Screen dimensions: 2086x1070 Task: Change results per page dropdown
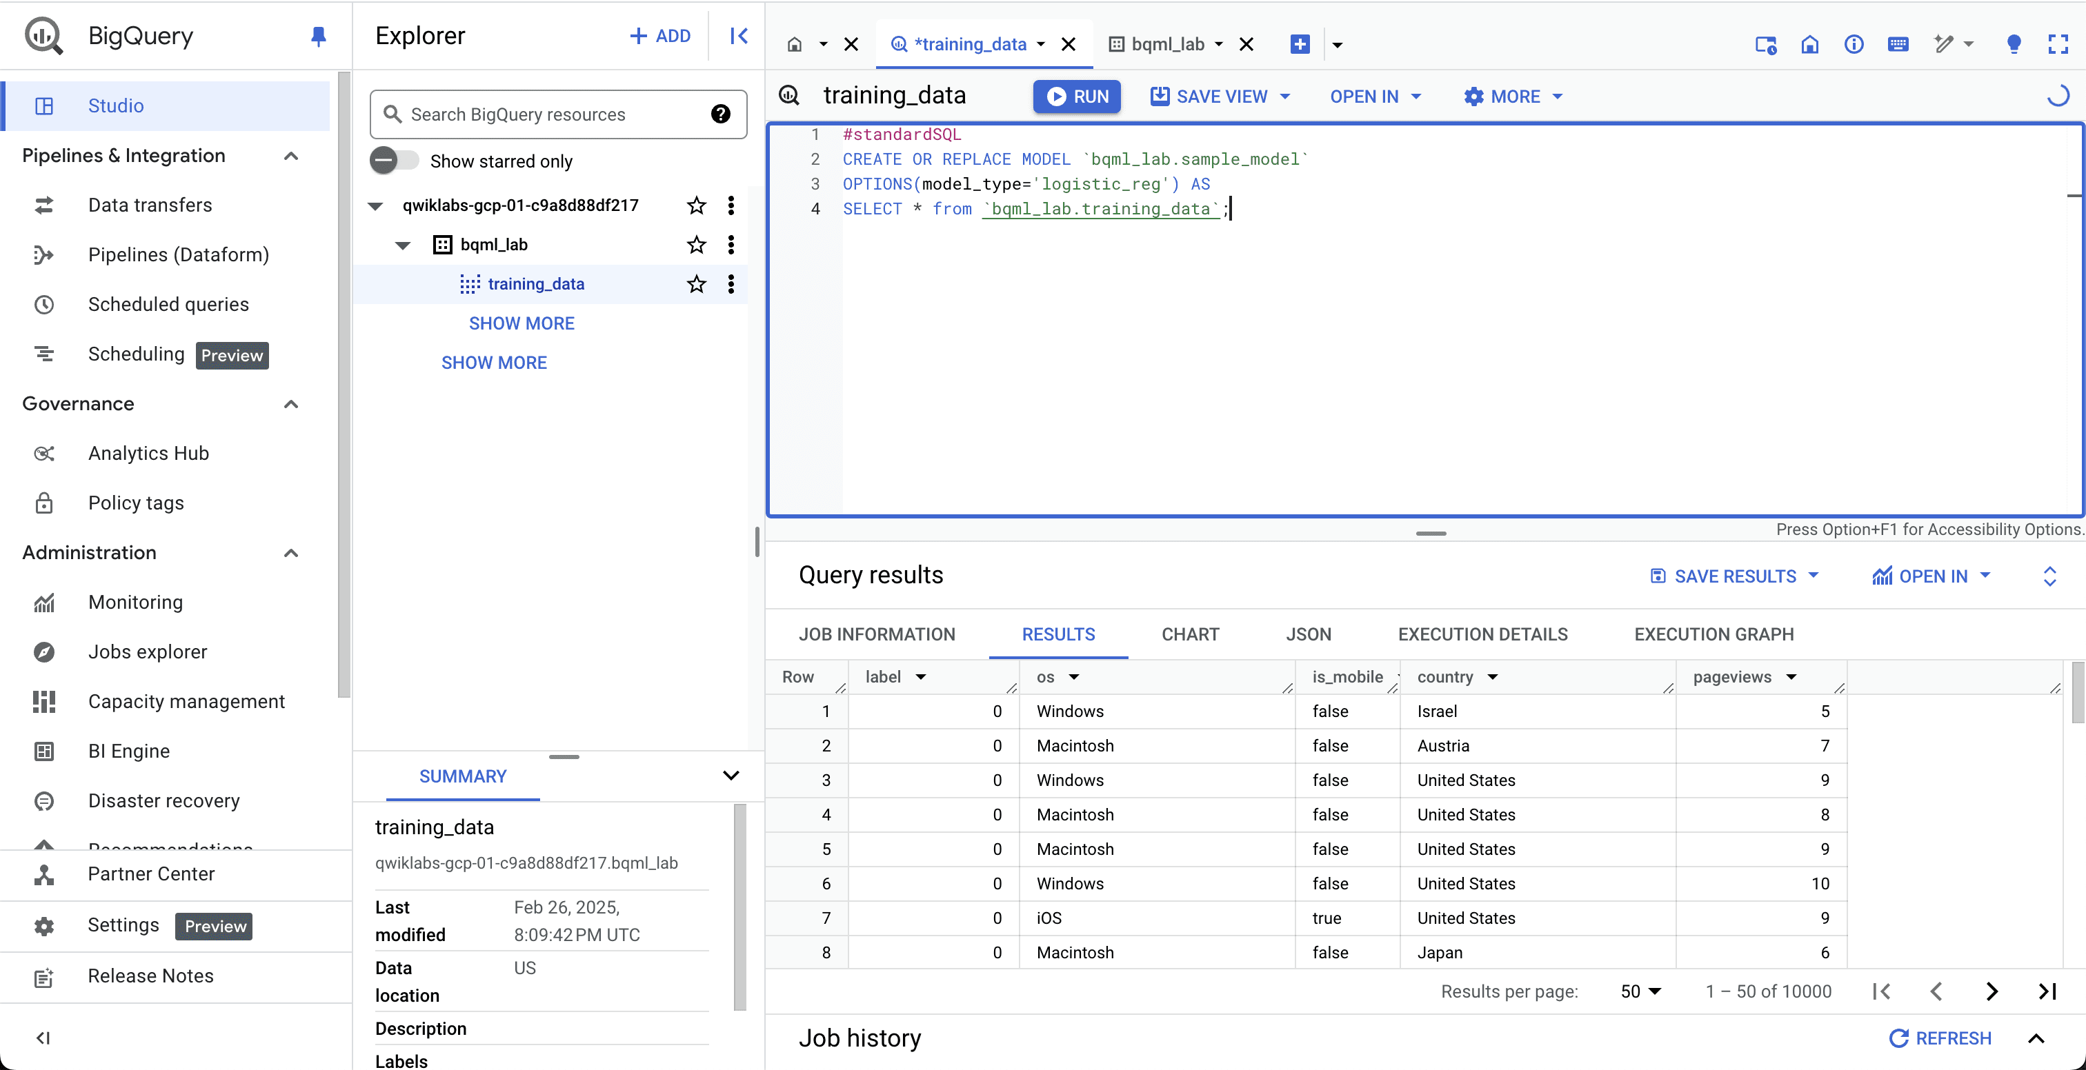point(1640,991)
